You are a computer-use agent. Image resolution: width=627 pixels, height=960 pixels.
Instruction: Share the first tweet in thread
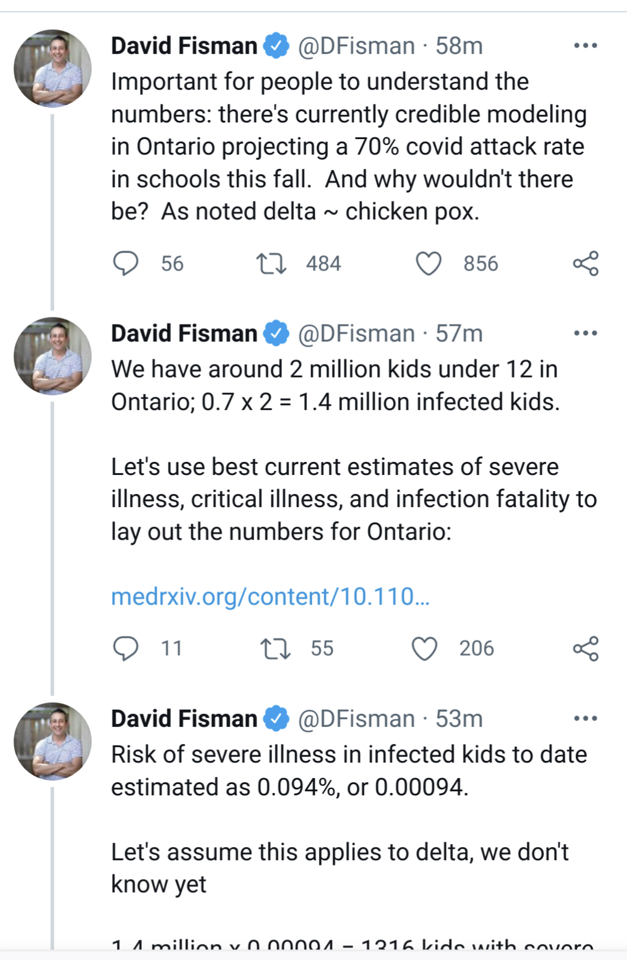pyautogui.click(x=585, y=263)
